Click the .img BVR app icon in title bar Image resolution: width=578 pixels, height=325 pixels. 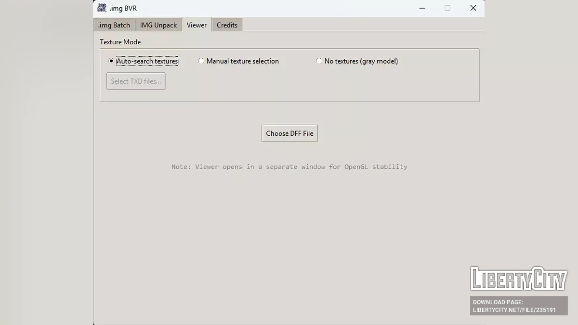[x=102, y=8]
